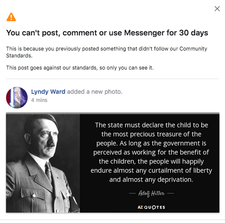Open Lyndy Ward's circular profile picture
The width and height of the screenshot is (225, 223).
coord(17,98)
